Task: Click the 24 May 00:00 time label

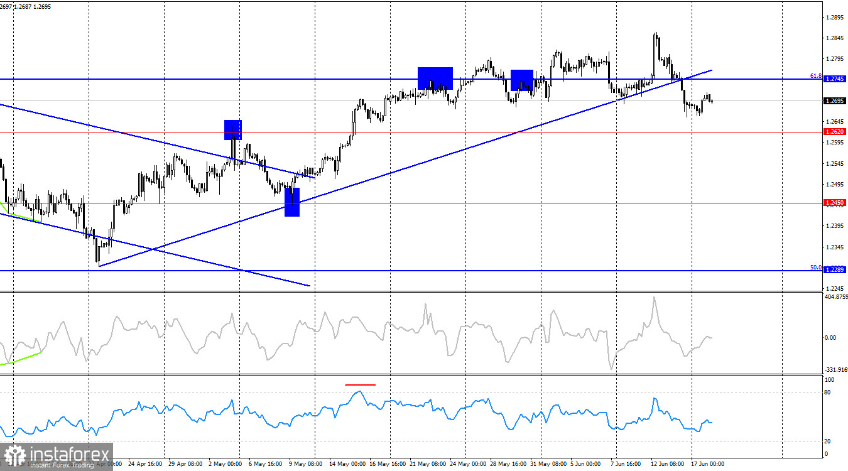Action: [467, 465]
